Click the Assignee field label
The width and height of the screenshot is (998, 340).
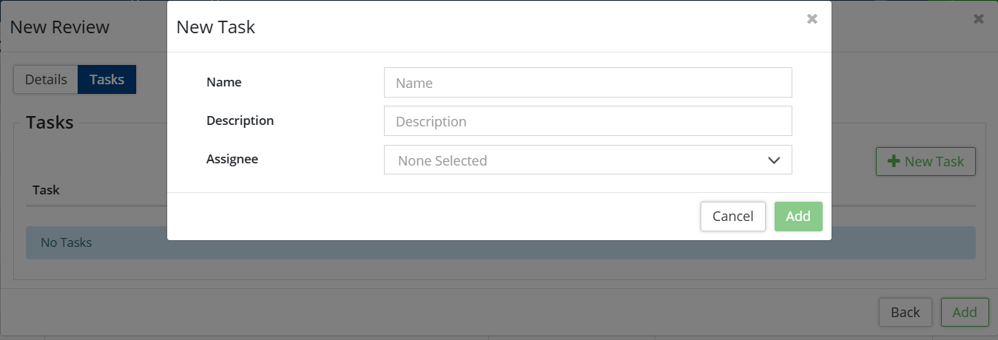(232, 159)
